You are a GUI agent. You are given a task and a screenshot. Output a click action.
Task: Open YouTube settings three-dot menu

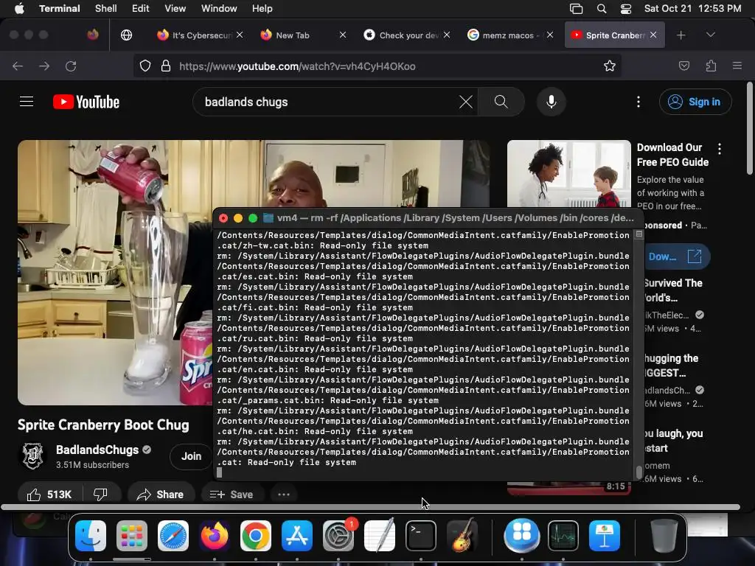(x=639, y=102)
